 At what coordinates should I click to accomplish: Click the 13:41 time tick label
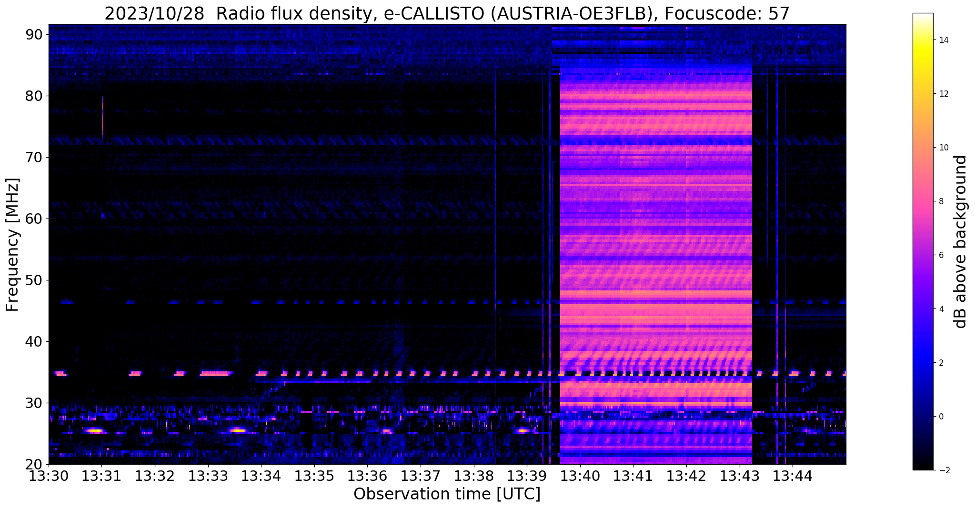pyautogui.click(x=633, y=476)
